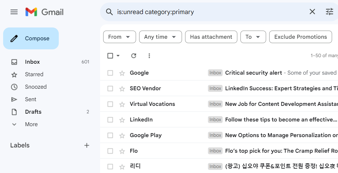Image resolution: width=338 pixels, height=173 pixels.
Task: Open the New Options to Manage Personalization email
Action: point(281,135)
